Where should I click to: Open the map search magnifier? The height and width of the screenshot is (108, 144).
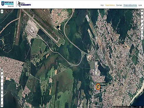(x=2, y=11)
